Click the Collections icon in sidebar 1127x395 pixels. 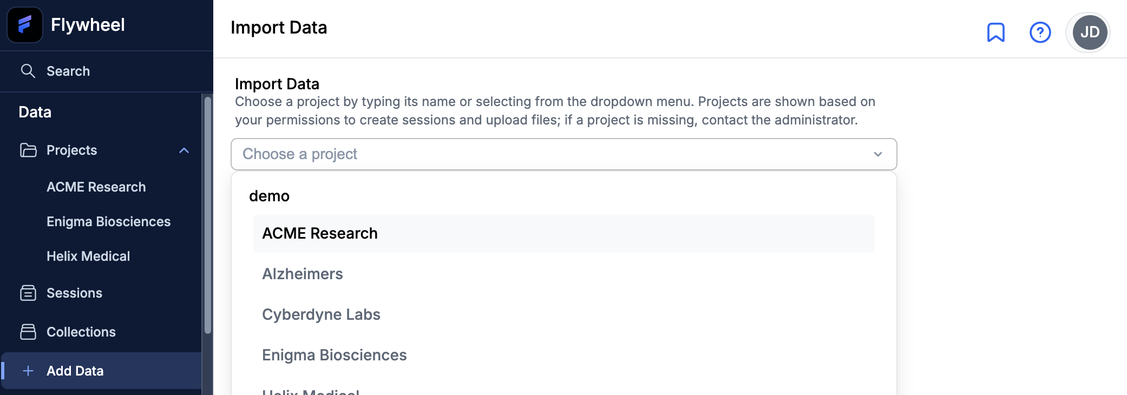point(28,332)
